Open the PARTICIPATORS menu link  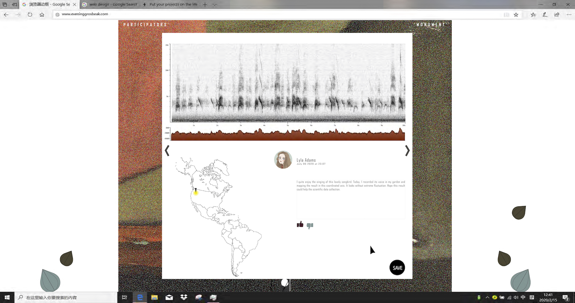(x=146, y=25)
